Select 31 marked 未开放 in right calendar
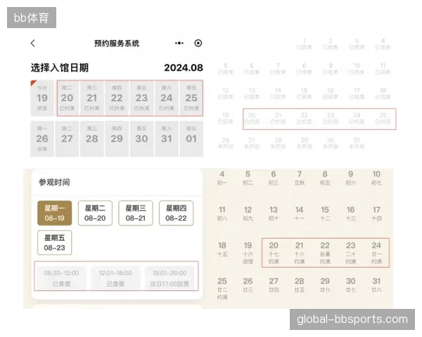Screen dimensions: 422x337 coord(357,143)
